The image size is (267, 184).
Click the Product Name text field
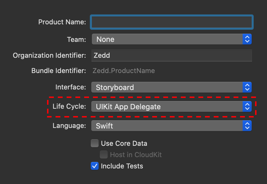[171, 22]
